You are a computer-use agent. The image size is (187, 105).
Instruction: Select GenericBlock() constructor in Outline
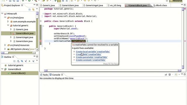[x=20, y=73]
